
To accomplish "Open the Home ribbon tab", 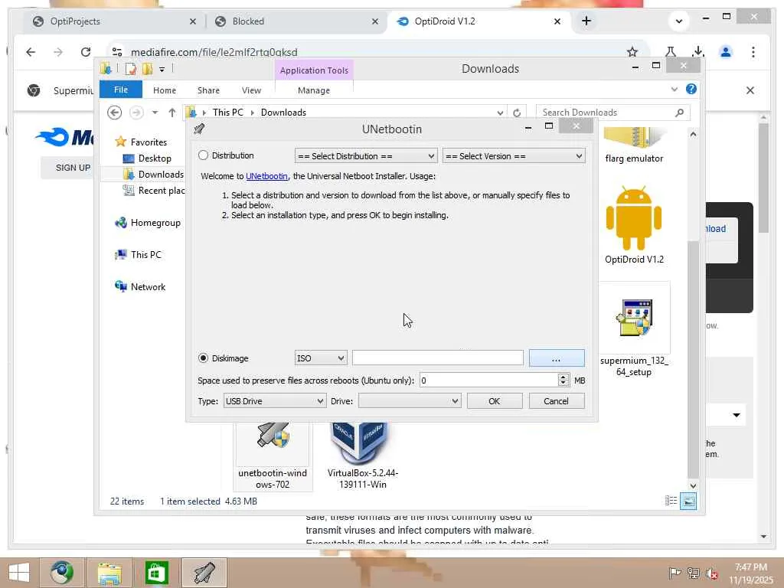I will click(x=165, y=90).
